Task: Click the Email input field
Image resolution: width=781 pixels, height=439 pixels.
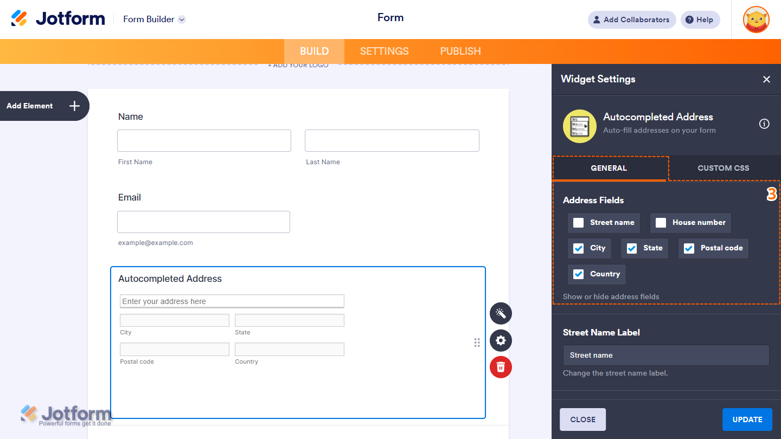Action: tap(203, 222)
